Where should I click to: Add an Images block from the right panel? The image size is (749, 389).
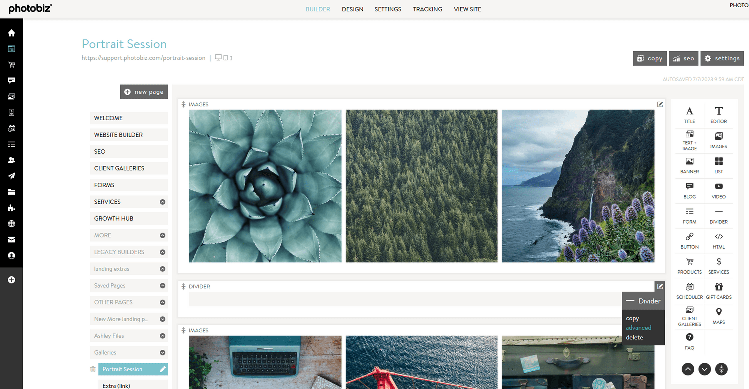(718, 140)
